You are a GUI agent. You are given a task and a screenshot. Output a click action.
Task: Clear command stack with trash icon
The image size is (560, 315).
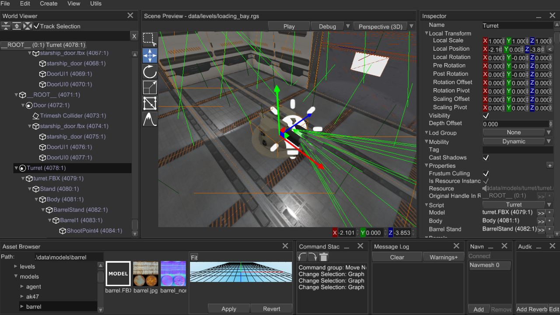pyautogui.click(x=323, y=257)
